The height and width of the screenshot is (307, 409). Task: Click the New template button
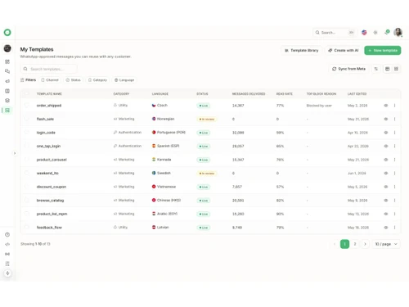point(383,51)
